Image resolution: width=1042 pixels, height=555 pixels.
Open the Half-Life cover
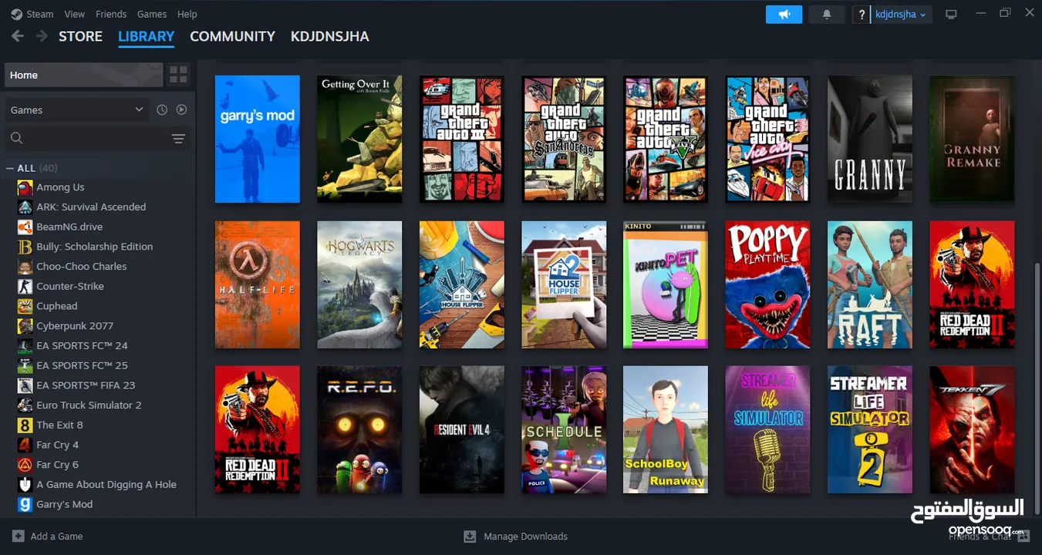coord(257,284)
